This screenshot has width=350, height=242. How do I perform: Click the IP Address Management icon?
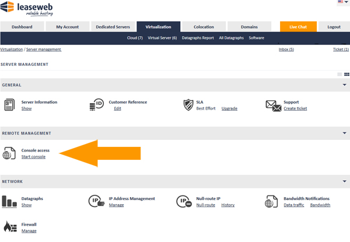click(x=97, y=202)
